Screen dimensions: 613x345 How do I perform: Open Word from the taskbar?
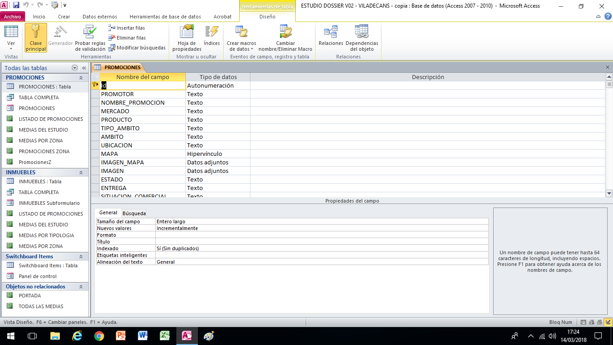pyautogui.click(x=143, y=336)
